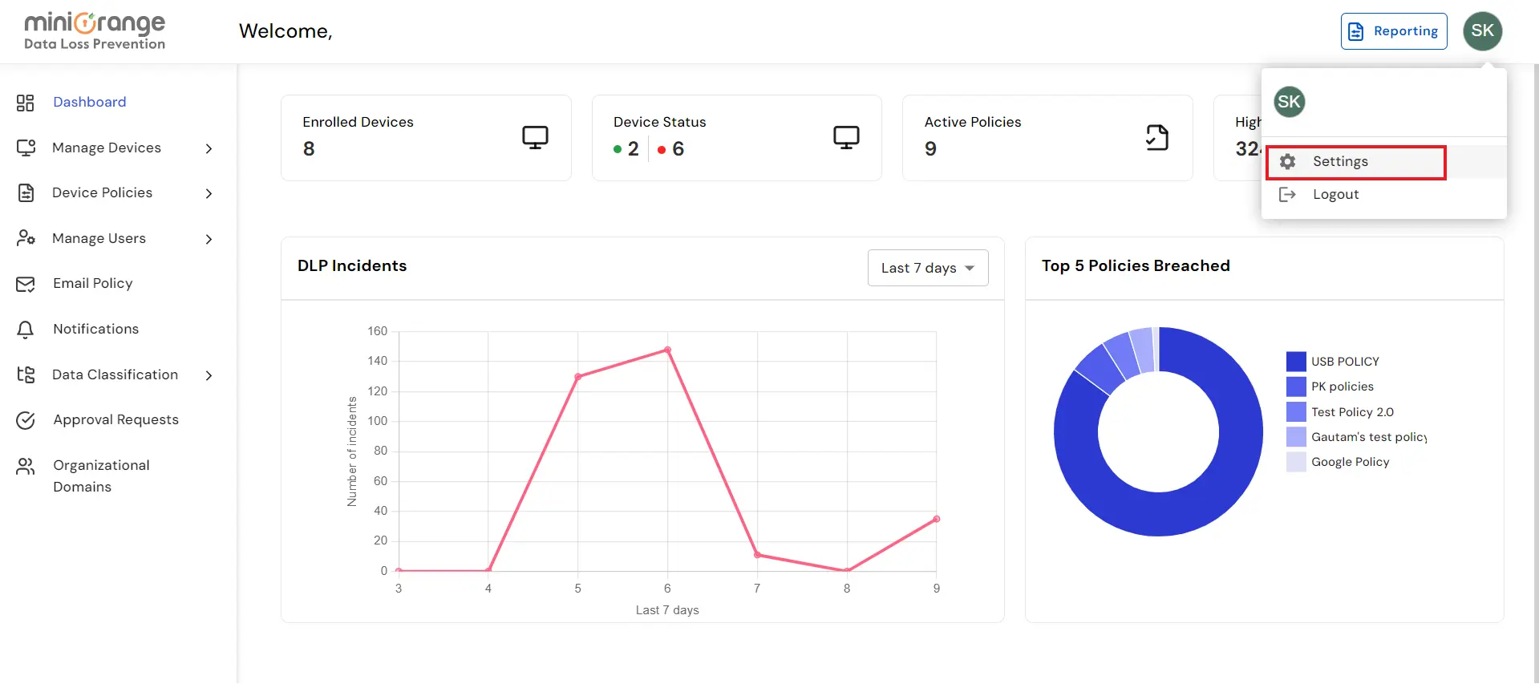Open Device Policies in the sidebar
Screen dimensions: 1539x684
point(102,192)
